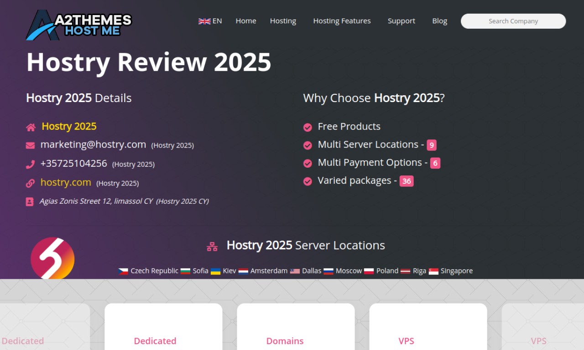
Task: Click the checkmark beside Varied packages
Action: 308,181
